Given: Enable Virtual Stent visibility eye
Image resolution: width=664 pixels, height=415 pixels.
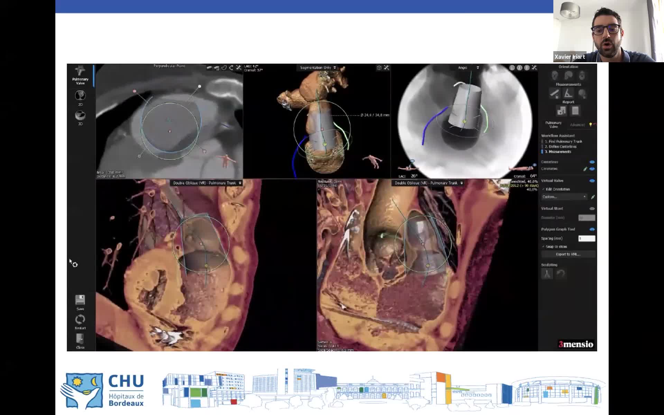Looking at the screenshot, I should point(592,209).
